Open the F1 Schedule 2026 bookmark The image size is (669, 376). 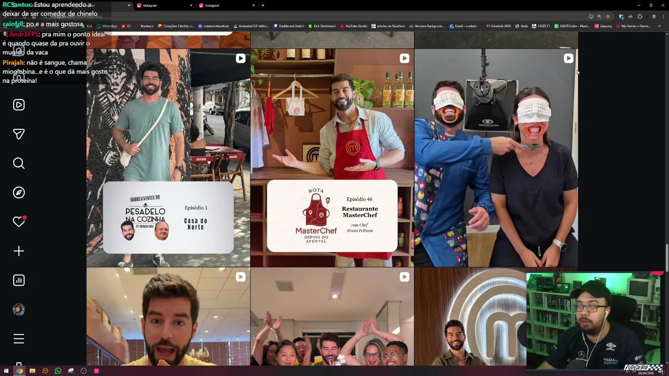click(496, 26)
